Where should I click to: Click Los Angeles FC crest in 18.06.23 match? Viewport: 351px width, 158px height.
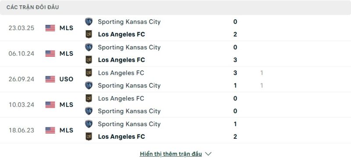pyautogui.click(x=89, y=137)
